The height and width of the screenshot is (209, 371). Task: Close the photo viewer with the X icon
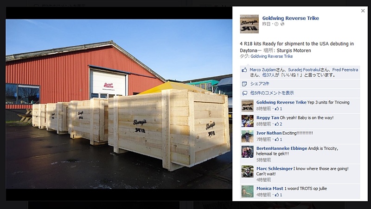(x=363, y=11)
